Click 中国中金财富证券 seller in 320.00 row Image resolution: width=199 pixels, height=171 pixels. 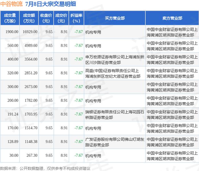pos(172,74)
